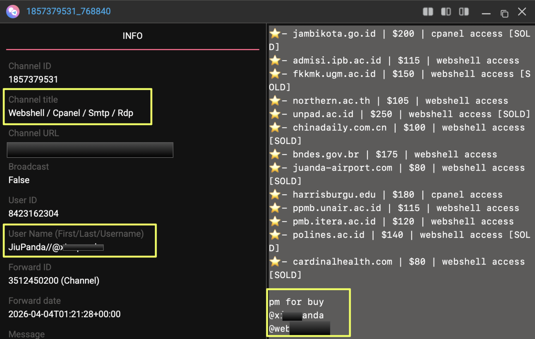Select the User ID value 8423162304
Screen dimensions: 535x339
point(34,214)
